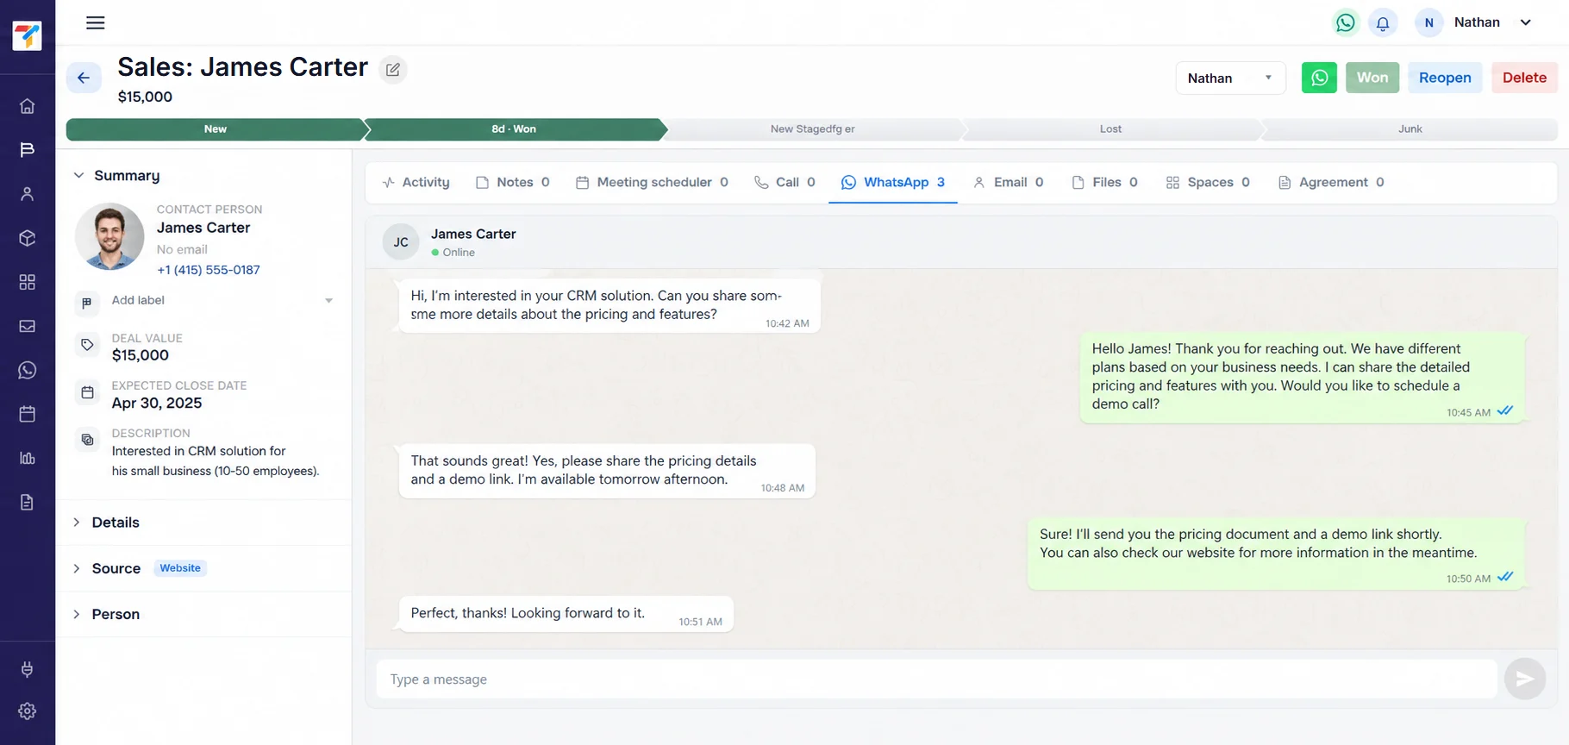Open integrations plug icon in sidebar
Screen dimensions: 1569x745
click(28, 669)
